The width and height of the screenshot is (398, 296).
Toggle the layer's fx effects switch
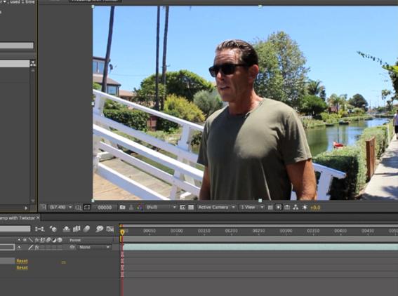(37, 247)
